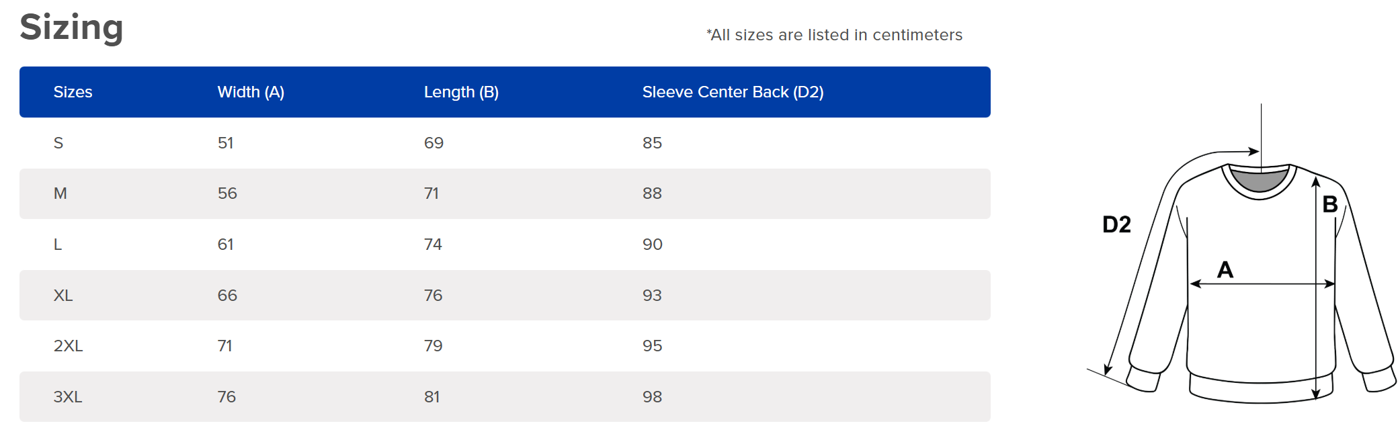Click the Sizes column header
The image size is (1400, 442).
pos(73,92)
